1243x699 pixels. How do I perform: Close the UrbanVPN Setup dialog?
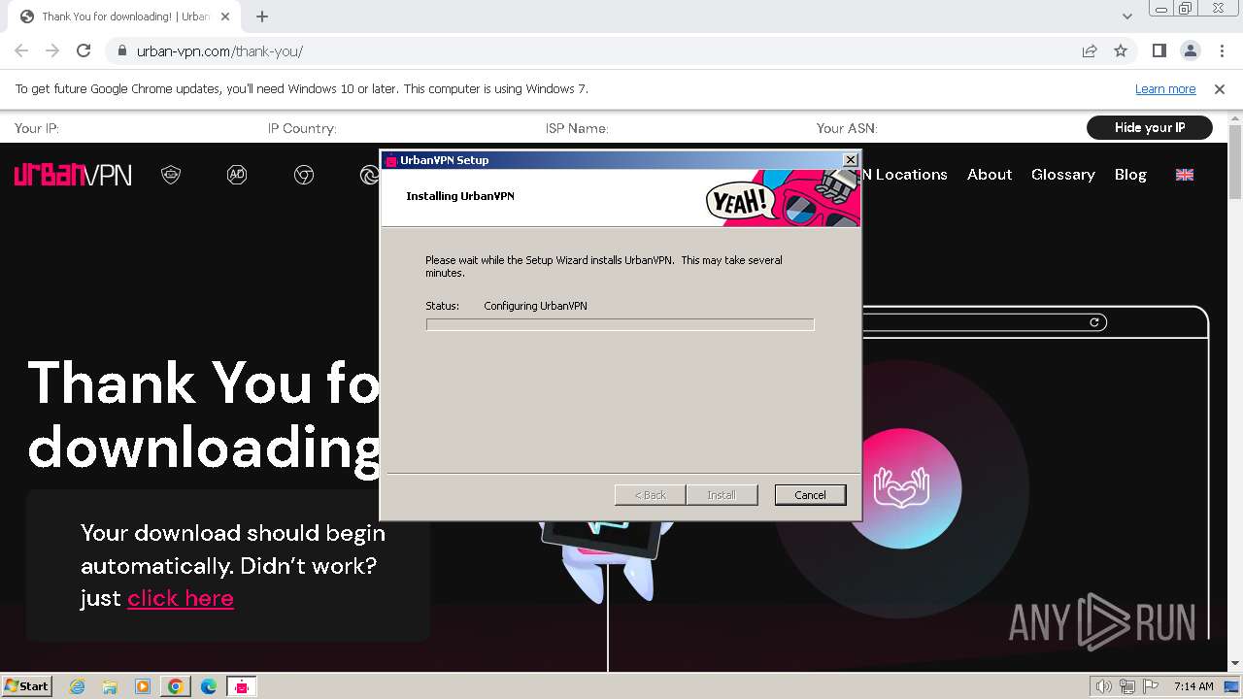(x=850, y=160)
